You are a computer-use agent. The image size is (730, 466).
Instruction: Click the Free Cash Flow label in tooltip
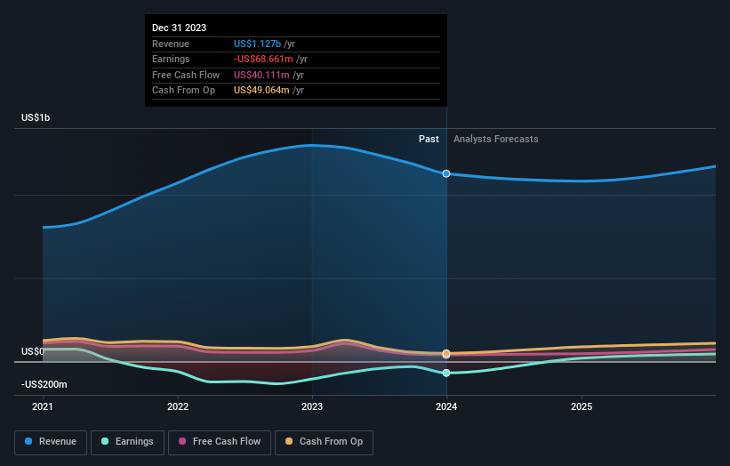tap(186, 75)
